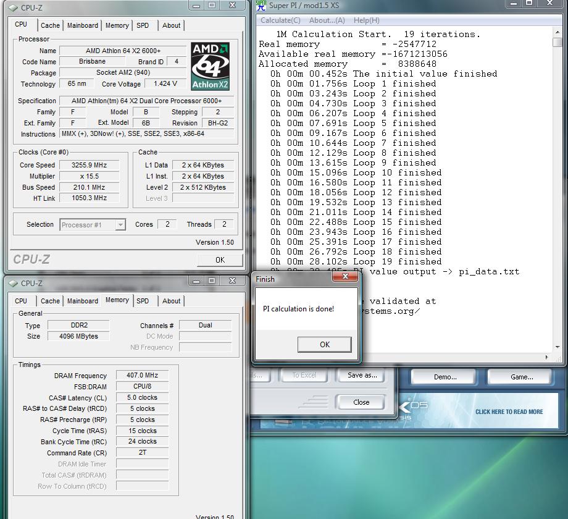Select CPU tab in top CPU-Z window
568x519 pixels.
click(21, 24)
